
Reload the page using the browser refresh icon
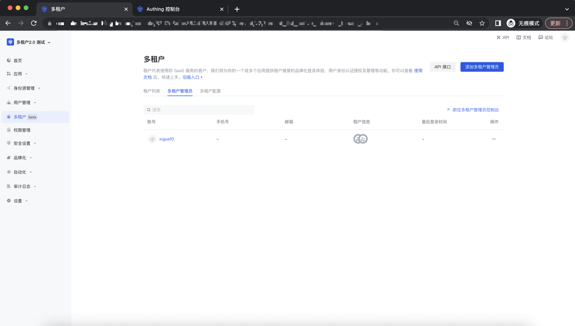[34, 23]
